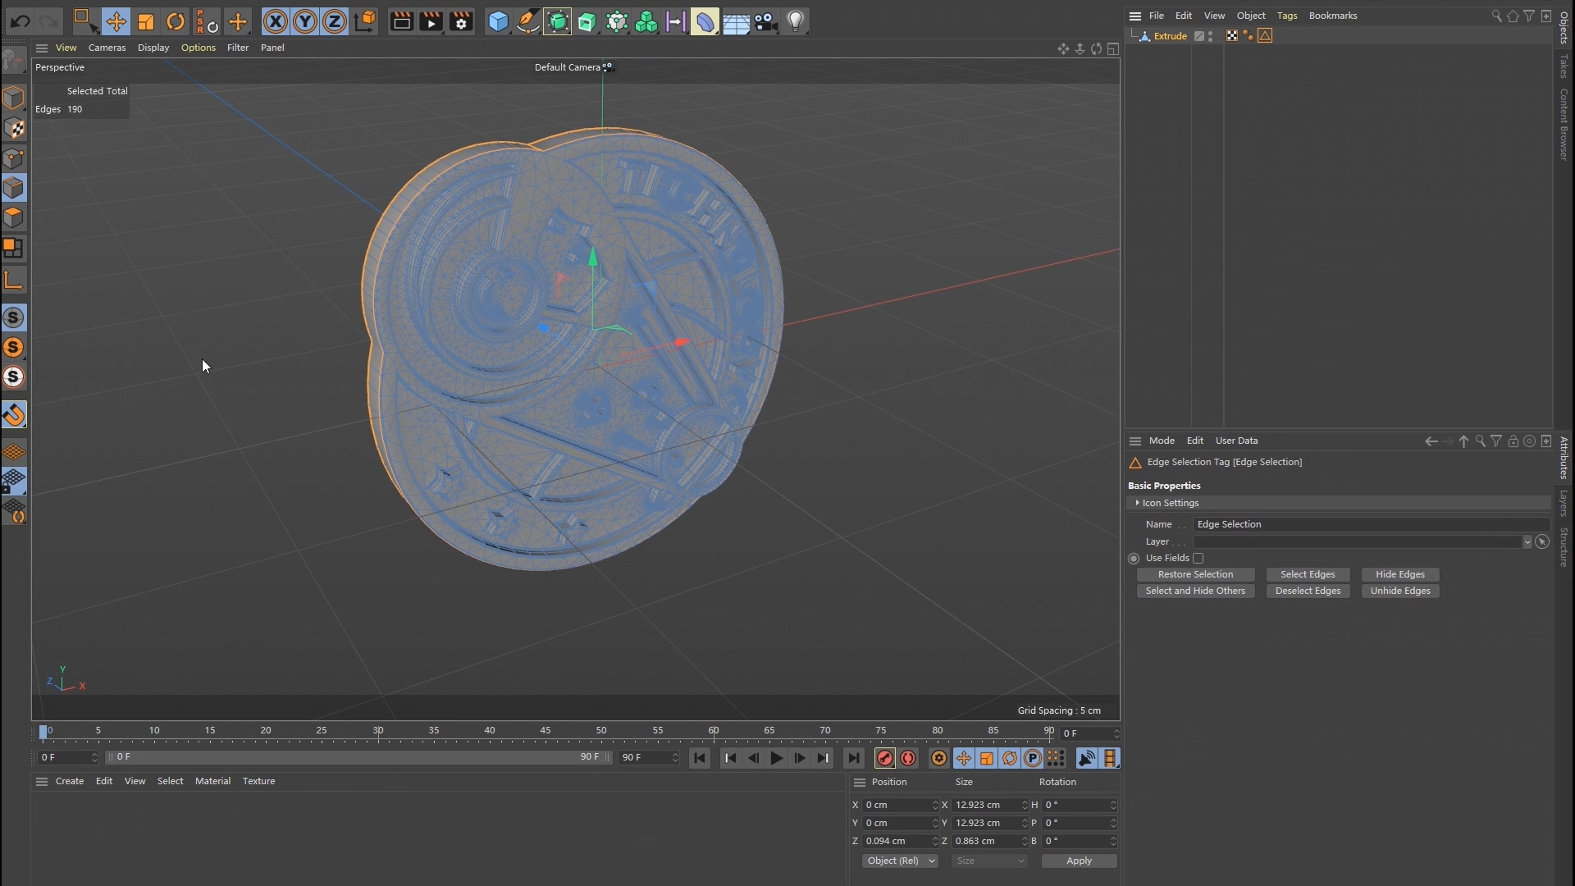Image resolution: width=1575 pixels, height=886 pixels.
Task: Select the Rotate tool
Action: [176, 22]
